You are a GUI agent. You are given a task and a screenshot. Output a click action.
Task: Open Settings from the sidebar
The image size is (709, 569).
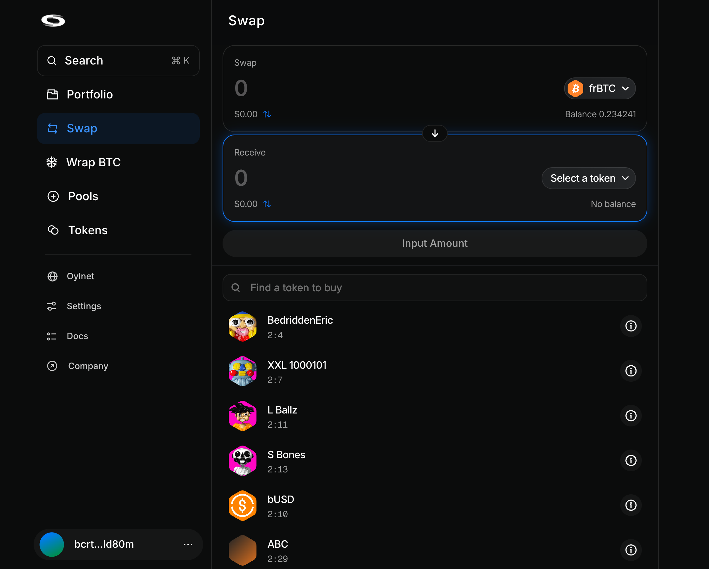pos(84,306)
